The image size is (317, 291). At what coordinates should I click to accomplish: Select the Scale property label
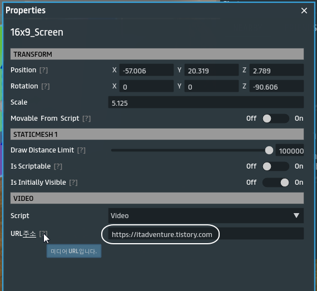point(19,102)
